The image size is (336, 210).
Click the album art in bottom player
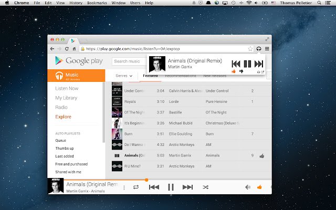[x=56, y=186]
